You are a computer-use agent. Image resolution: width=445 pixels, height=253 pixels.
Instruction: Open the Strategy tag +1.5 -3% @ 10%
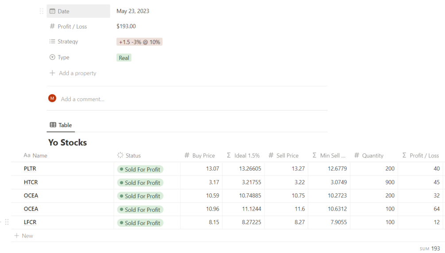tap(139, 42)
